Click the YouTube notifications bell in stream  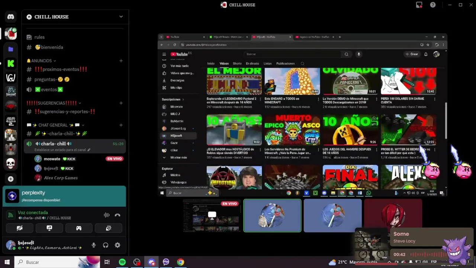(426, 54)
